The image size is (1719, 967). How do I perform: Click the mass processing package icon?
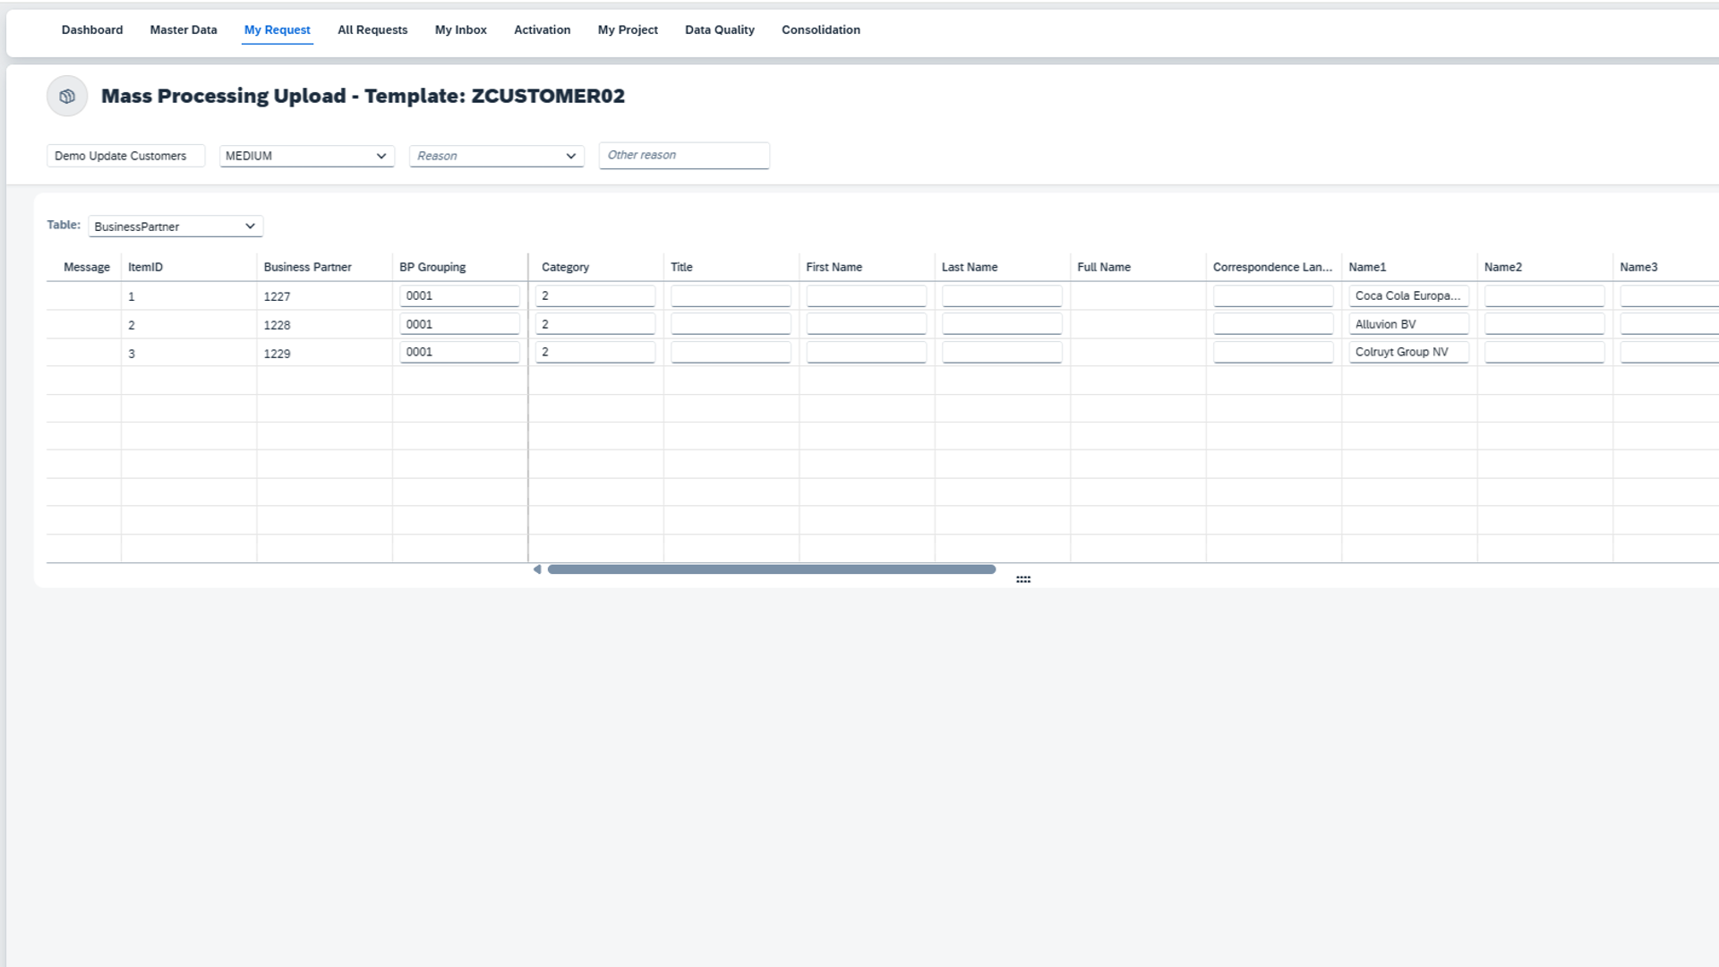click(x=67, y=97)
